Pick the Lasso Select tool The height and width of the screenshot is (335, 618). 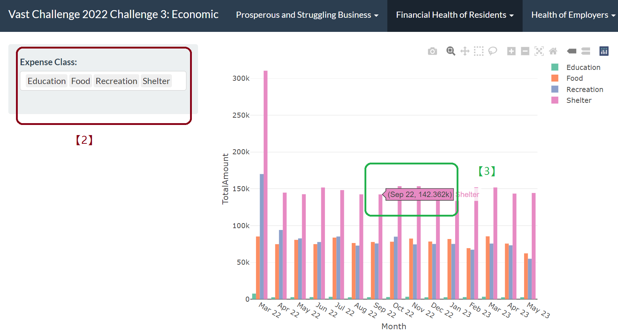click(493, 51)
